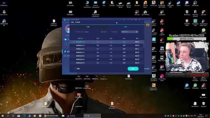The height and width of the screenshot is (118, 210).
Task: Open the second filter dropdown beside the search box
Action: pyautogui.click(x=115, y=32)
